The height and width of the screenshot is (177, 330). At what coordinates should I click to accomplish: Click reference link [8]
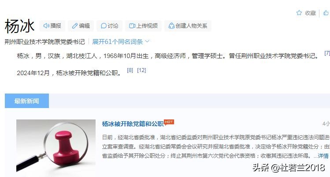tap(130, 70)
